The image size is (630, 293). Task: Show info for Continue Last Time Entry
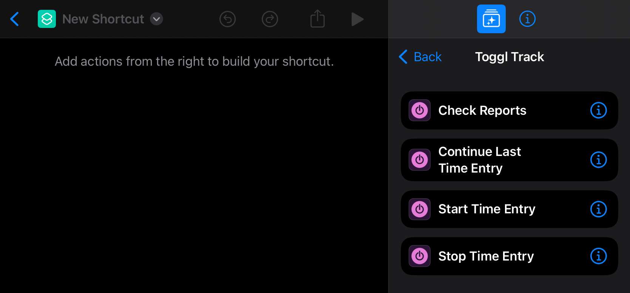click(598, 160)
